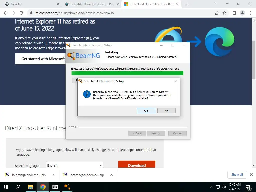
Task: Toggle the Chrome side panel
Action: coord(234,13)
